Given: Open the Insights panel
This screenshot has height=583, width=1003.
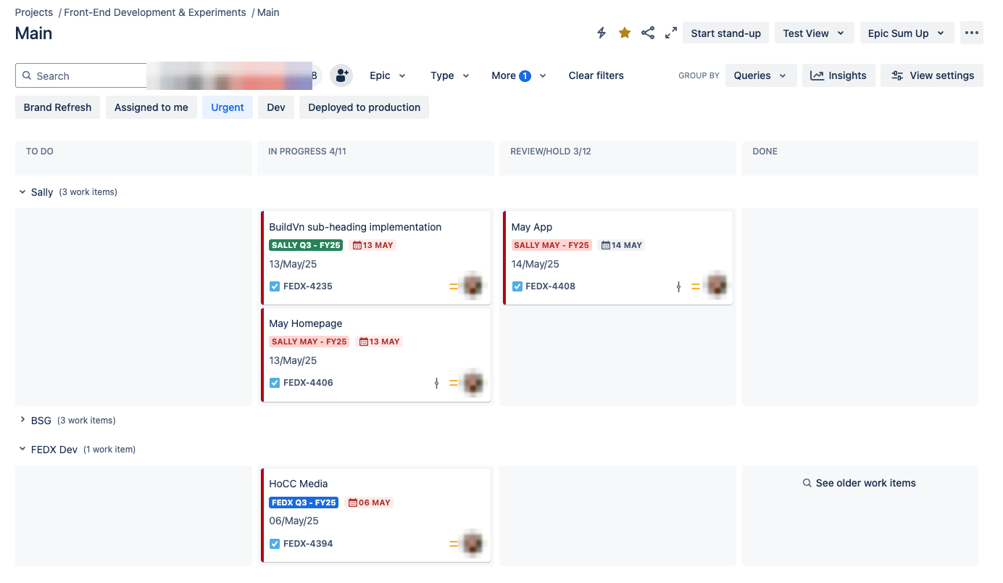Looking at the screenshot, I should click(x=838, y=75).
